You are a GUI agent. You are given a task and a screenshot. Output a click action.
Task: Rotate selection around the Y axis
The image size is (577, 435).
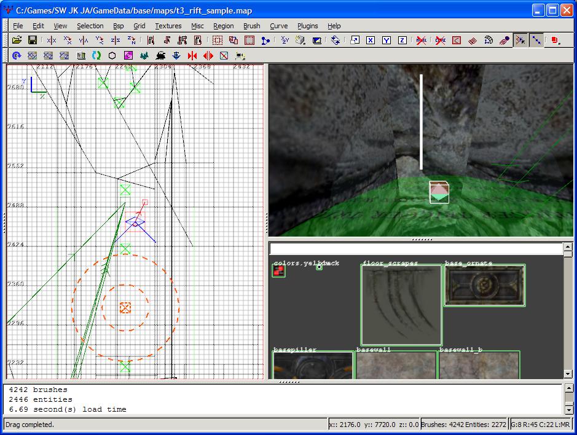point(99,40)
